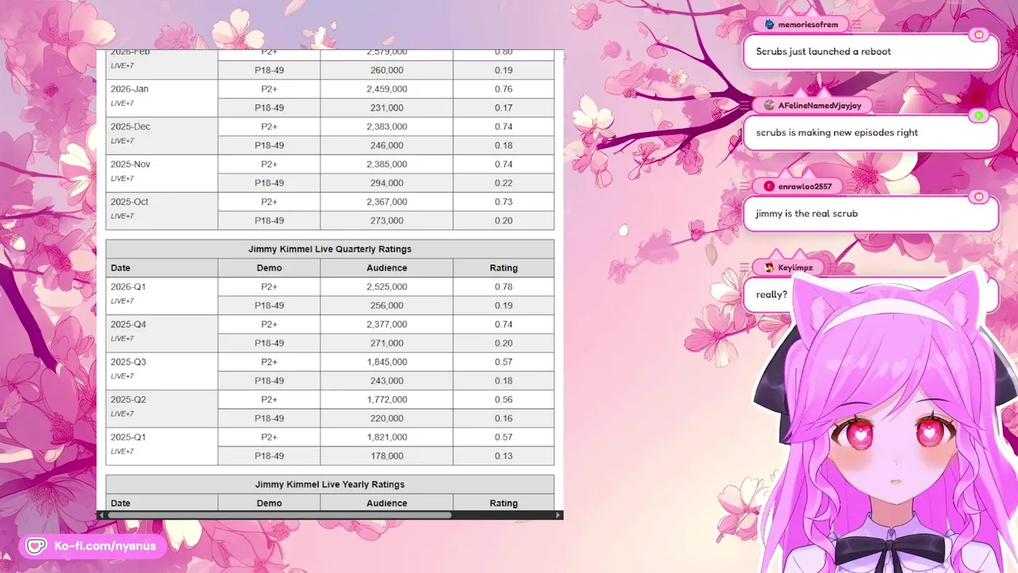
Task: Click the 0.78 rating value
Action: click(x=503, y=287)
